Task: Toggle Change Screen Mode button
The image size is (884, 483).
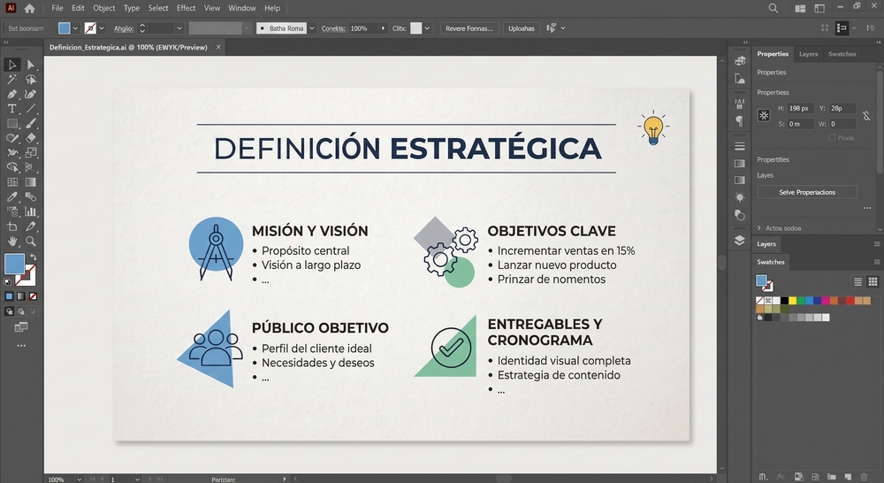Action: (x=21, y=327)
